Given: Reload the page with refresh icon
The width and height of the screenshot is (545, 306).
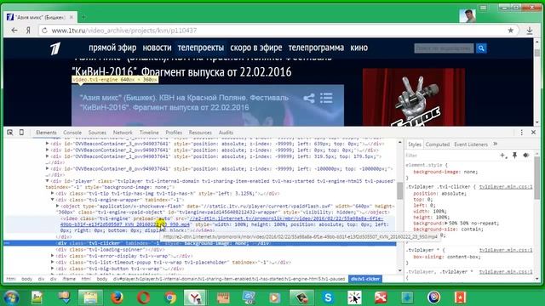Looking at the screenshot, I should [x=44, y=31].
